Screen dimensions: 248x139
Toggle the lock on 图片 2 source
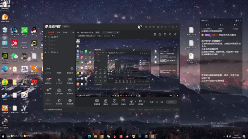49,52
